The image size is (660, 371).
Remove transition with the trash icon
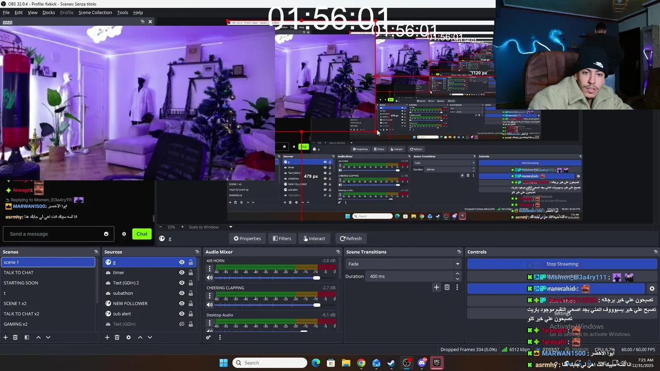point(447,287)
